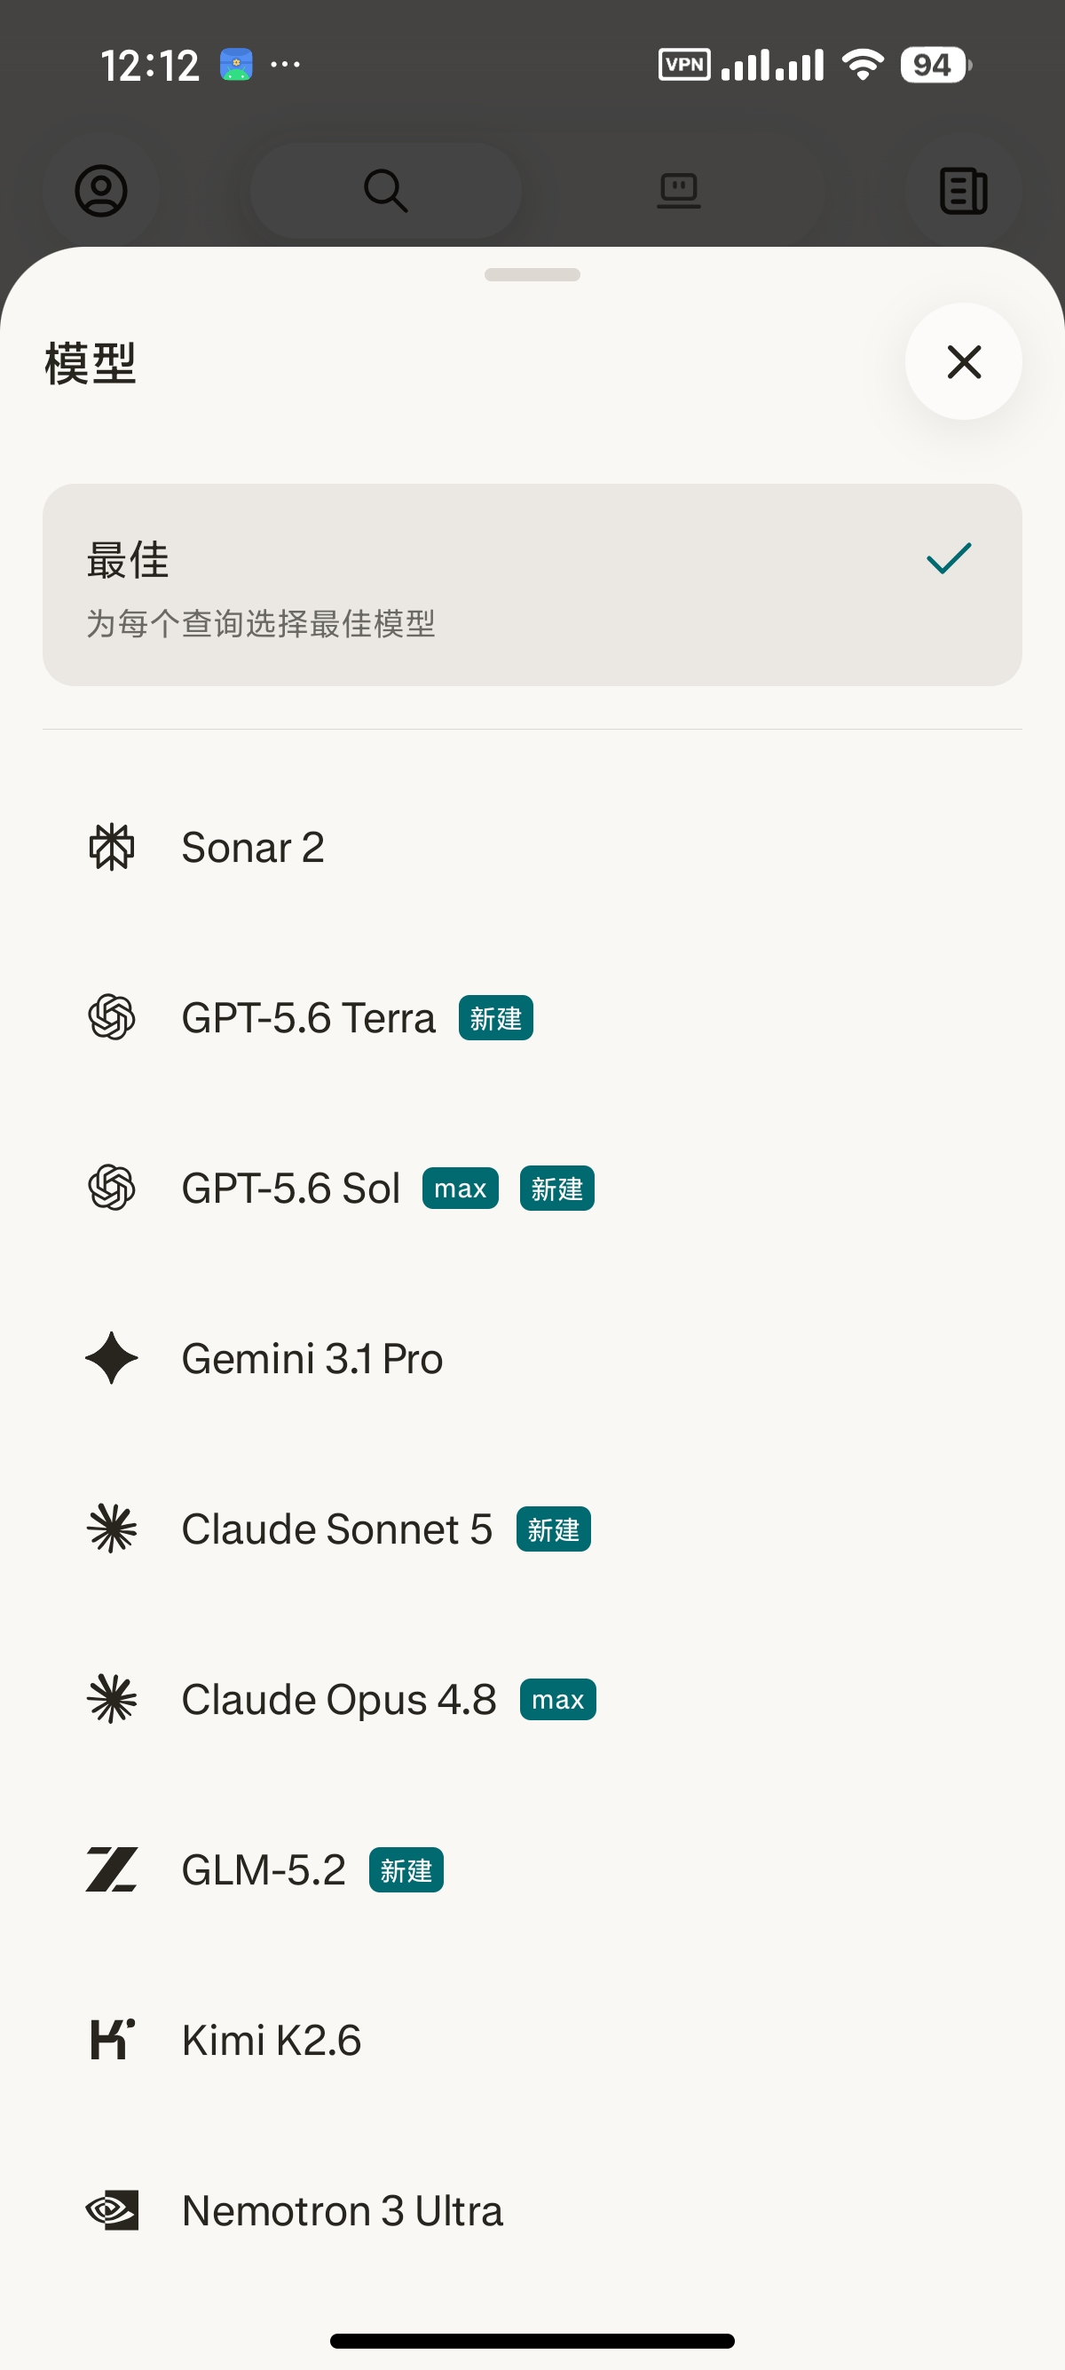Tap the Kimi K logo icon

point(111,2040)
